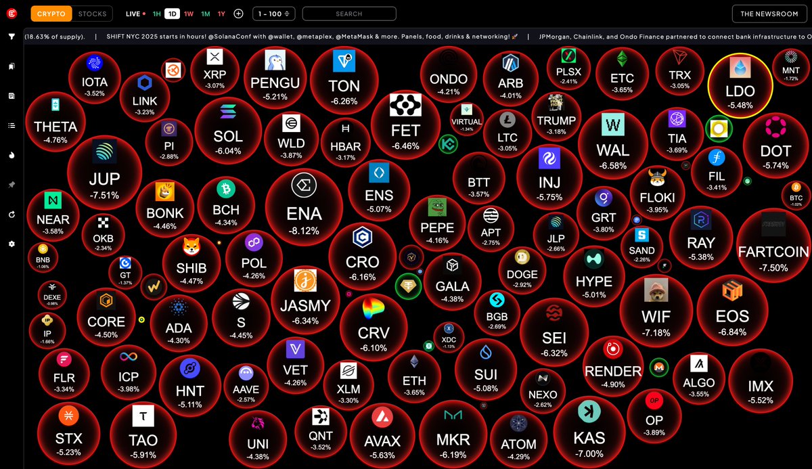Click the SEARCH input field

click(x=349, y=14)
